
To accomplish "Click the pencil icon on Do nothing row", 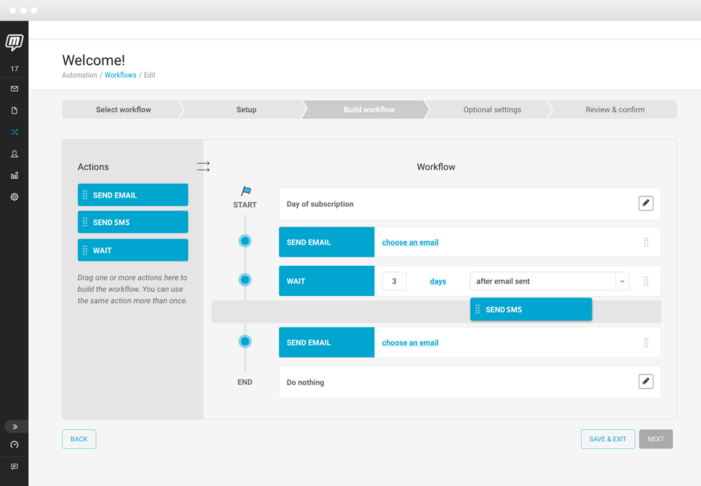I will coord(646,382).
